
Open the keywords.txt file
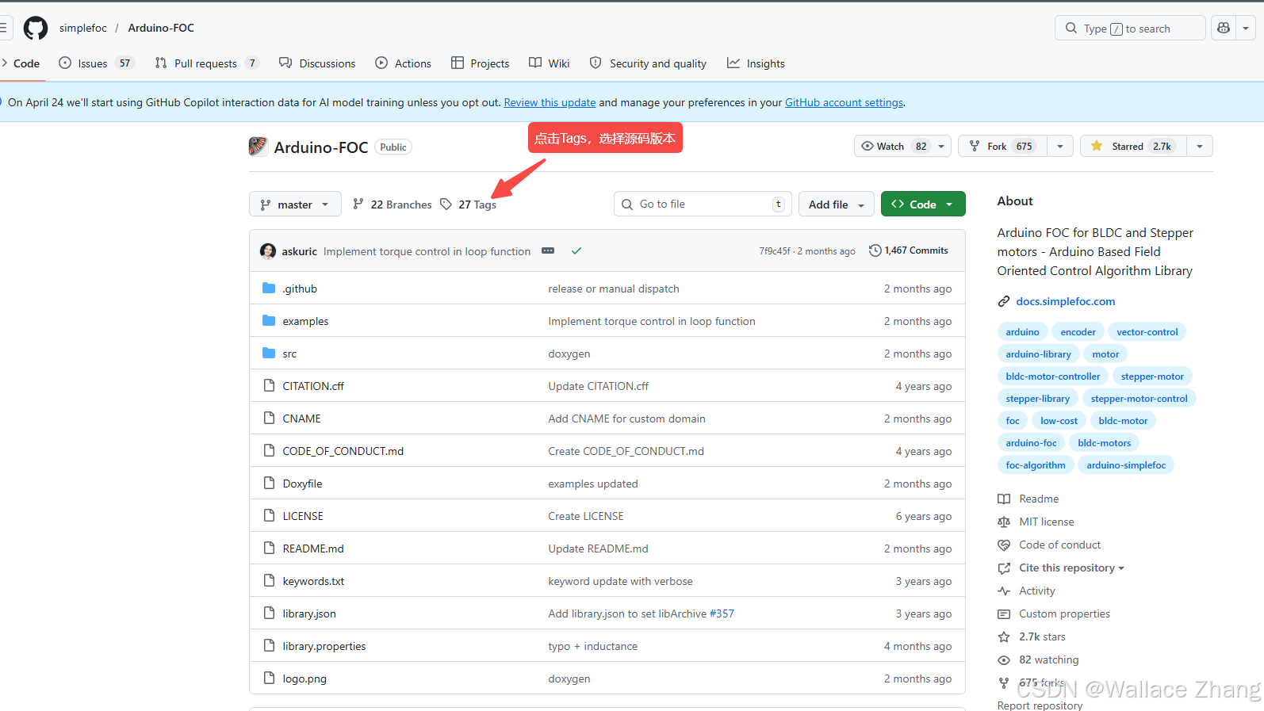[313, 581]
